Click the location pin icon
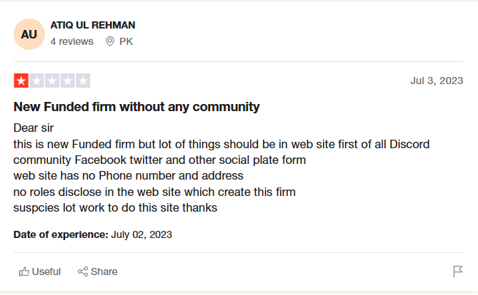This screenshot has width=478, height=295. [110, 41]
